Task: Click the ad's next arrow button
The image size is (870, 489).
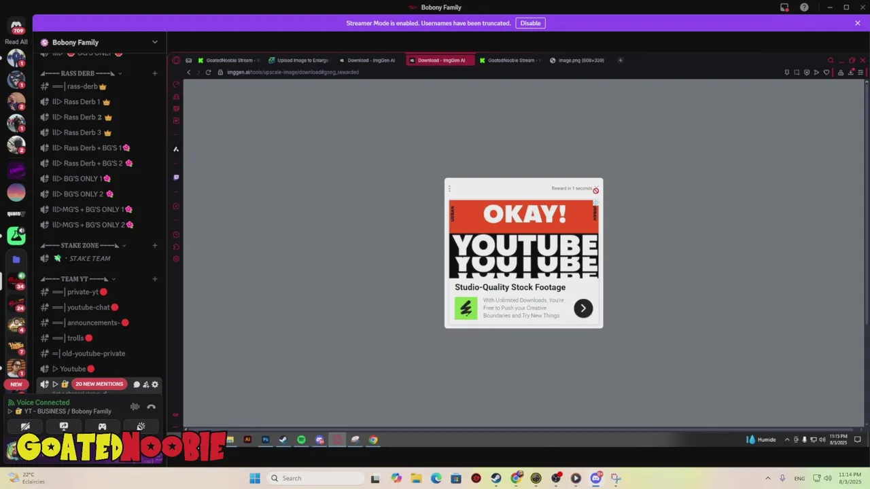Action: coord(583,308)
